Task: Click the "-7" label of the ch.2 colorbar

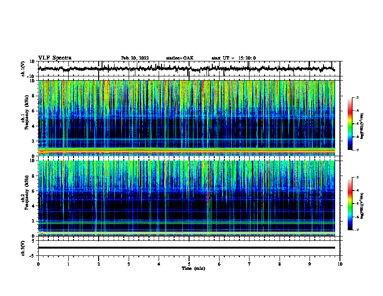Action: click(x=357, y=230)
